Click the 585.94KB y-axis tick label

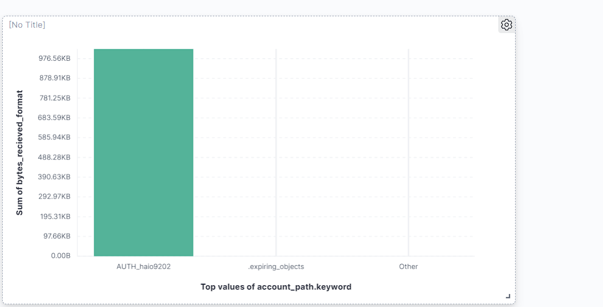pos(54,137)
